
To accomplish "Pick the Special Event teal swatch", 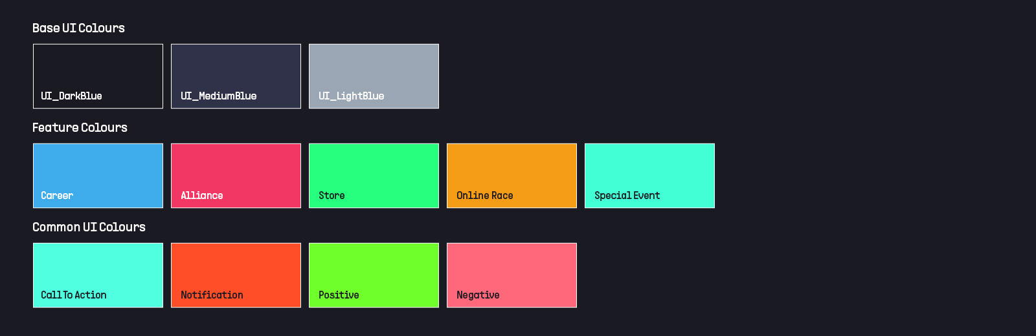I will [649, 176].
